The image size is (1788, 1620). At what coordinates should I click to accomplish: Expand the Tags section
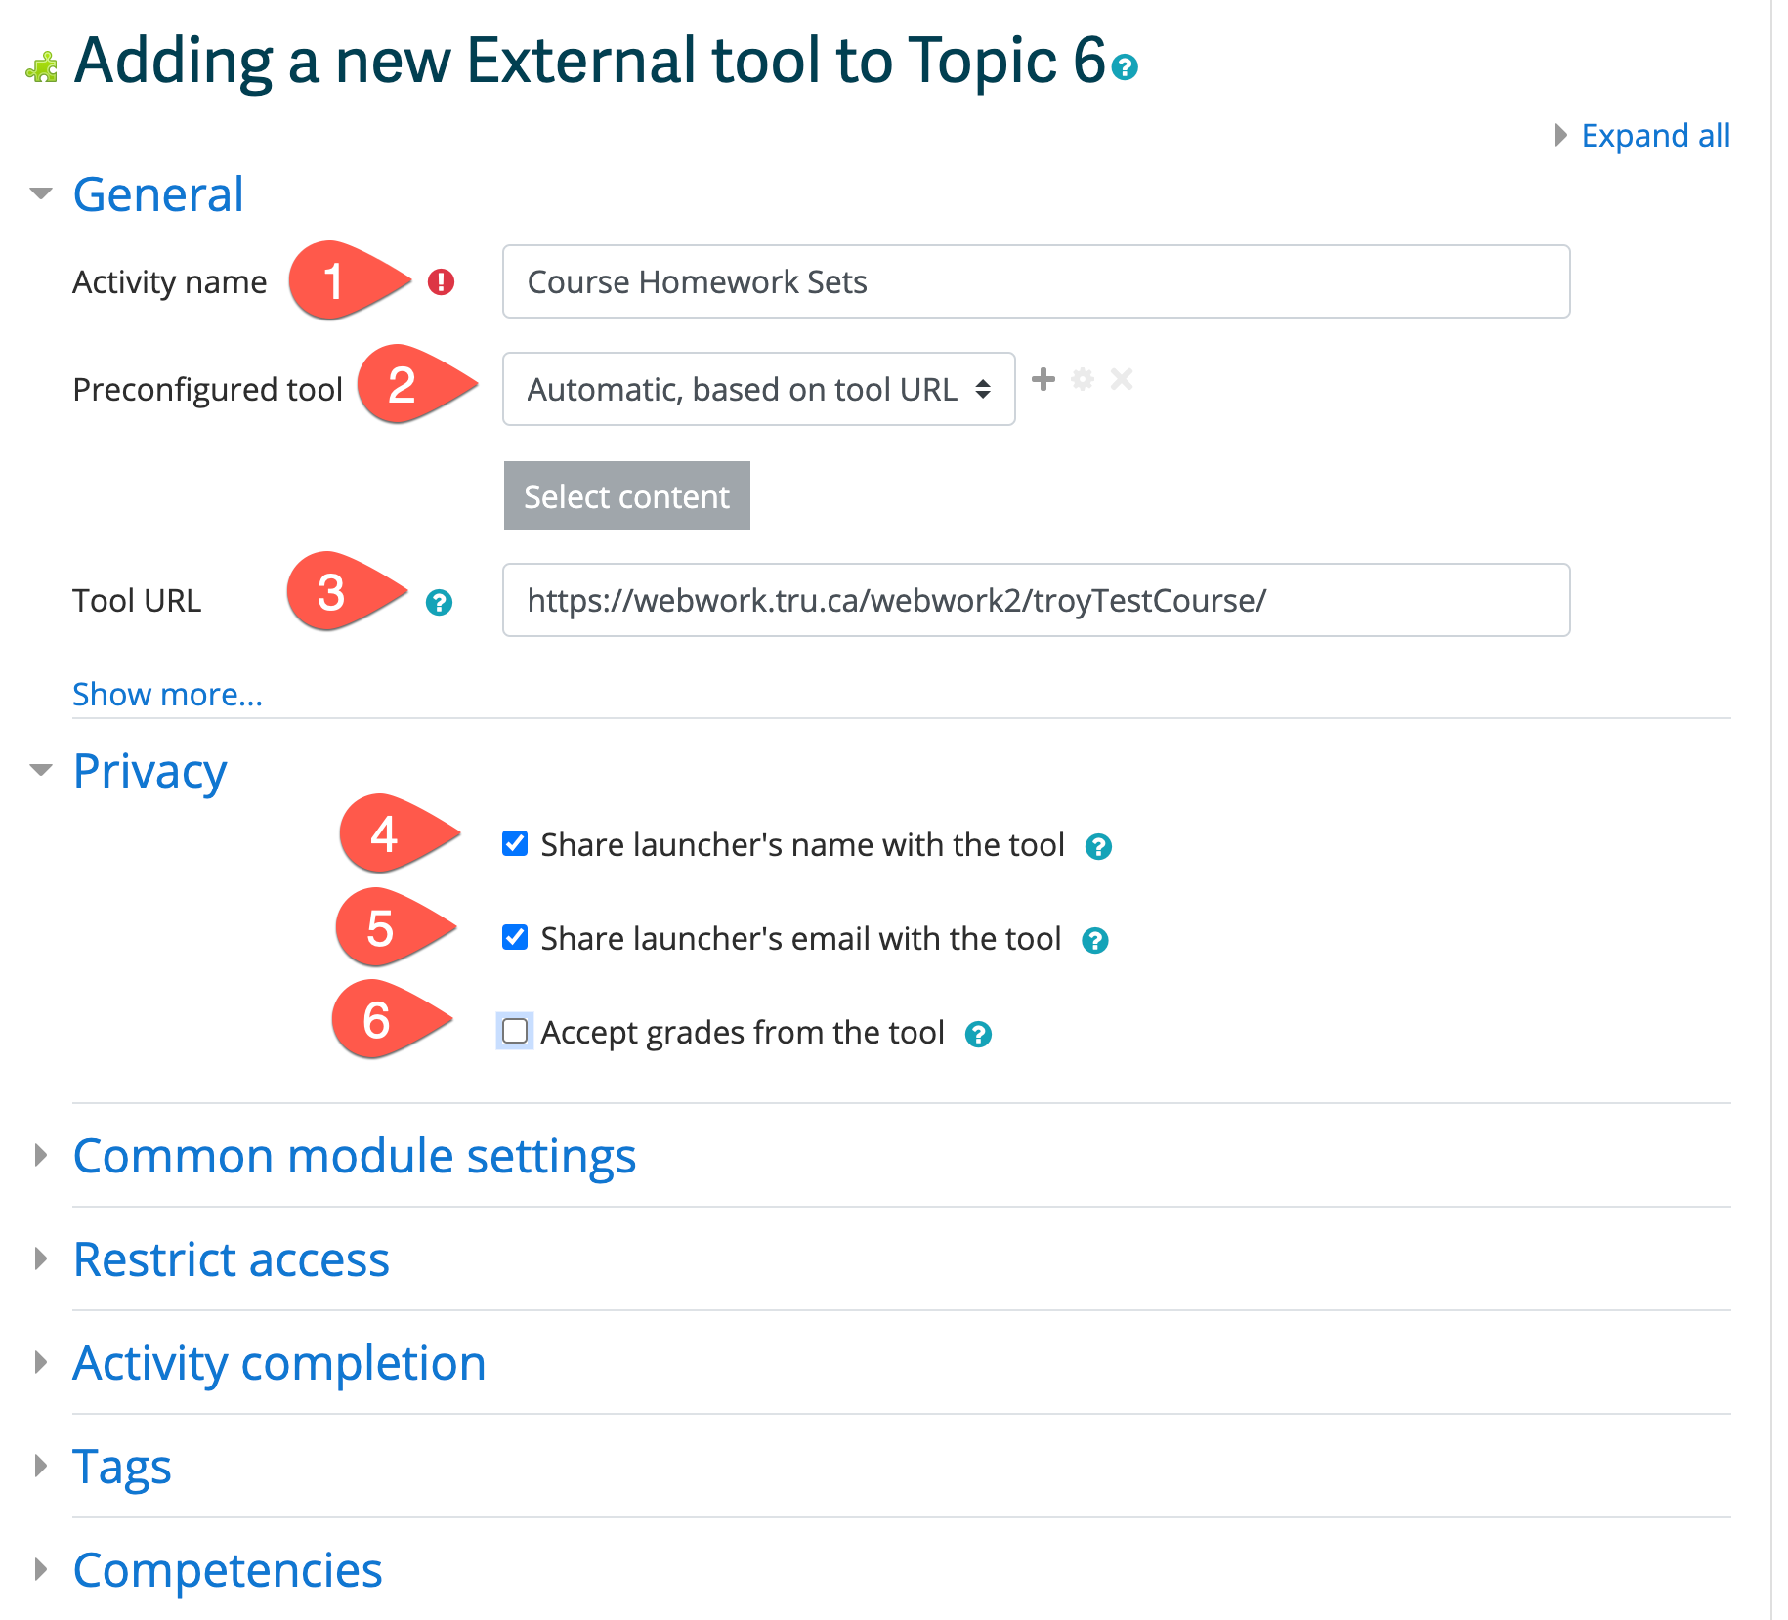tap(122, 1467)
